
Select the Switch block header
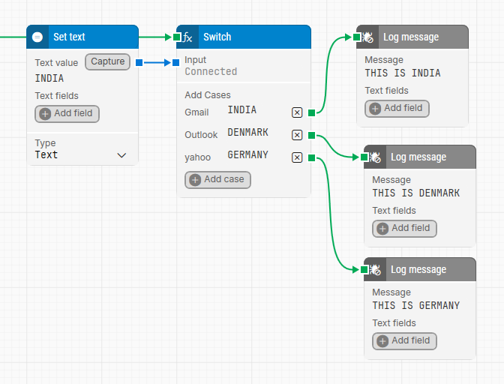click(x=244, y=37)
